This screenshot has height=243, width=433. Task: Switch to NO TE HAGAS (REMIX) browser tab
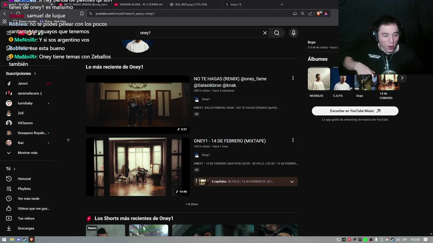point(83,4)
